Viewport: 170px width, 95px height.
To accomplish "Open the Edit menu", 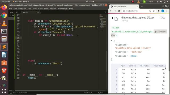I will pyautogui.click(x=15, y=9).
